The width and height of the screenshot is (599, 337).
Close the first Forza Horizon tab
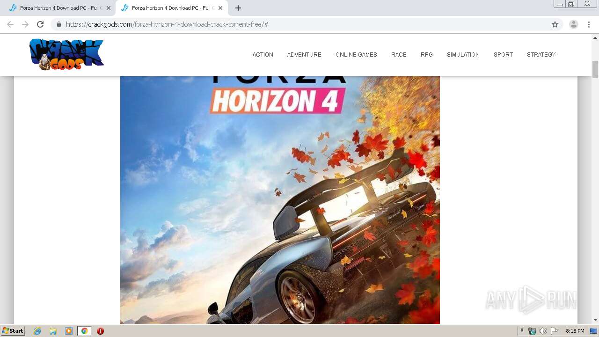[x=109, y=8]
